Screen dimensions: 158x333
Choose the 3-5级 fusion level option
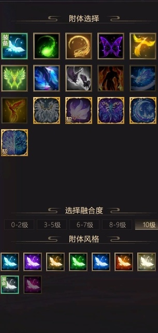click(52, 225)
